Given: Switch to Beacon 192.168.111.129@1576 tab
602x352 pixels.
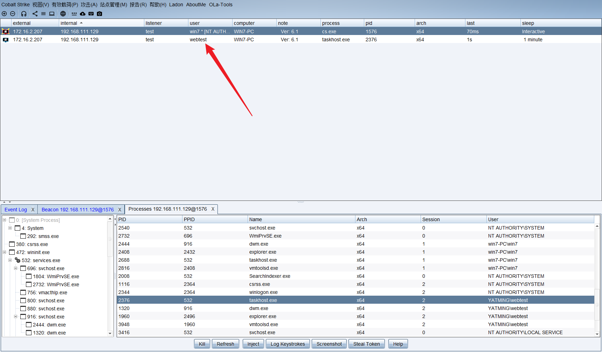Looking at the screenshot, I should click(x=78, y=210).
